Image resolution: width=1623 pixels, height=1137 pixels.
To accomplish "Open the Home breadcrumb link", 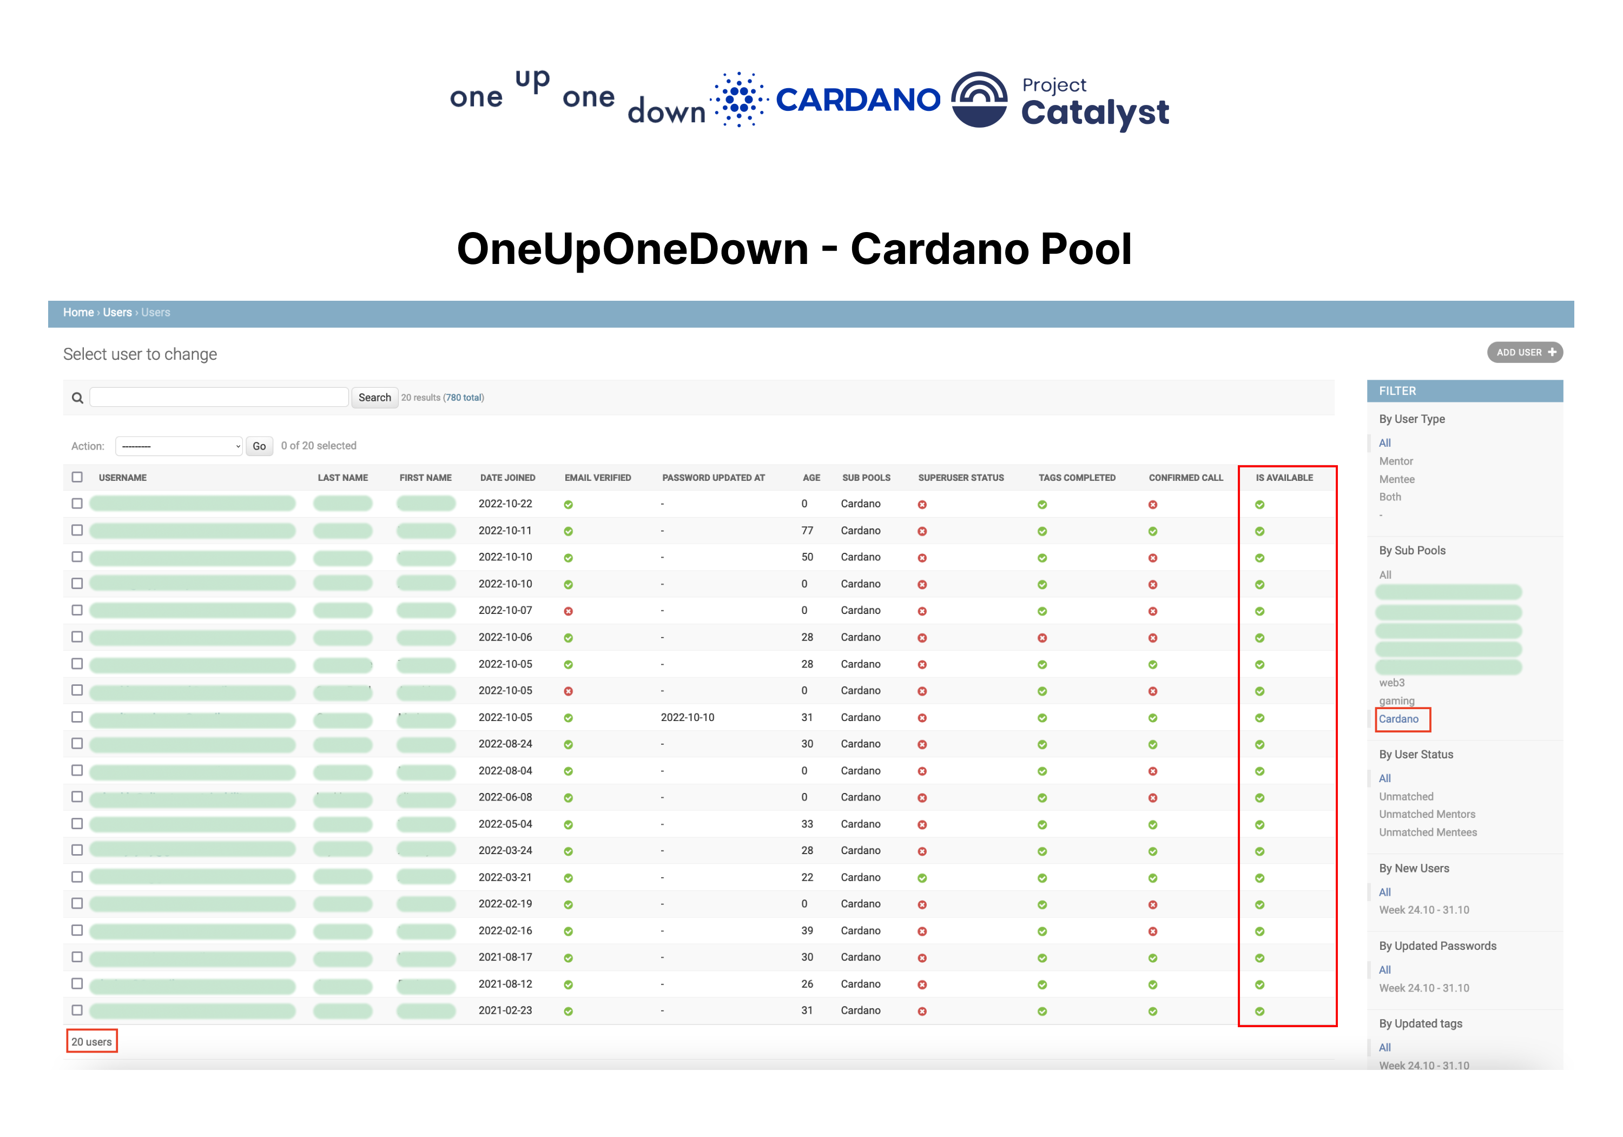I will pos(78,312).
